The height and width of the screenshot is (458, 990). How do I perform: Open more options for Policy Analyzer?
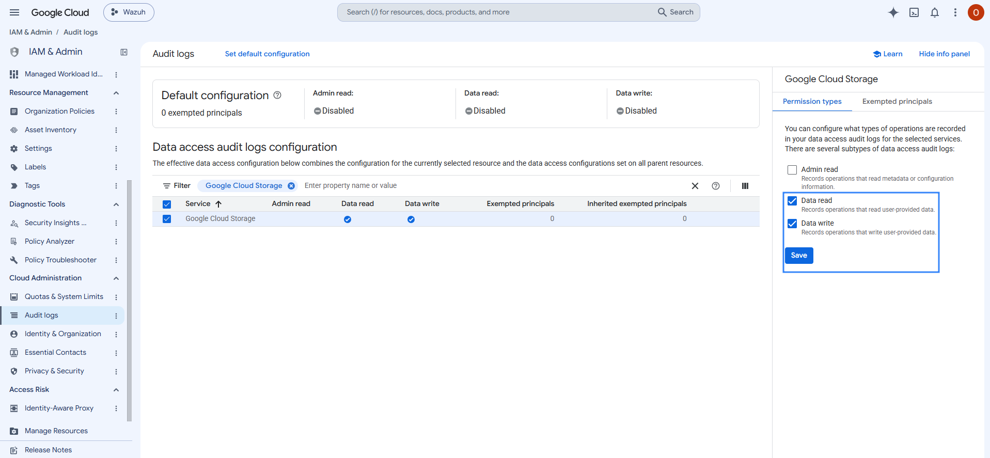tap(116, 242)
